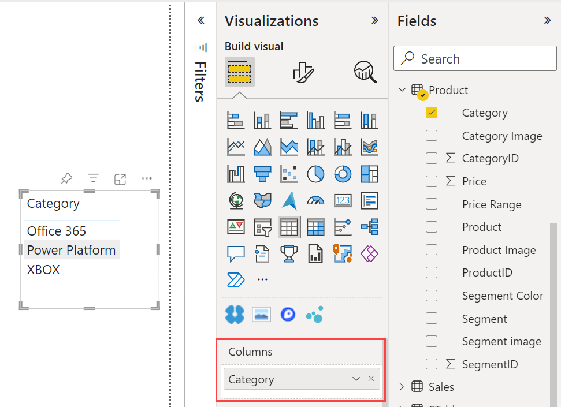
Task: Select the map globe visual
Action: coord(236,200)
